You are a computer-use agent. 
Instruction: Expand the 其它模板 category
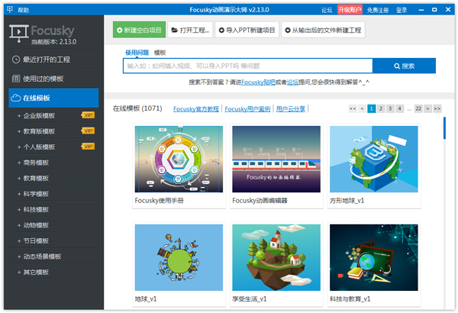[19, 273]
